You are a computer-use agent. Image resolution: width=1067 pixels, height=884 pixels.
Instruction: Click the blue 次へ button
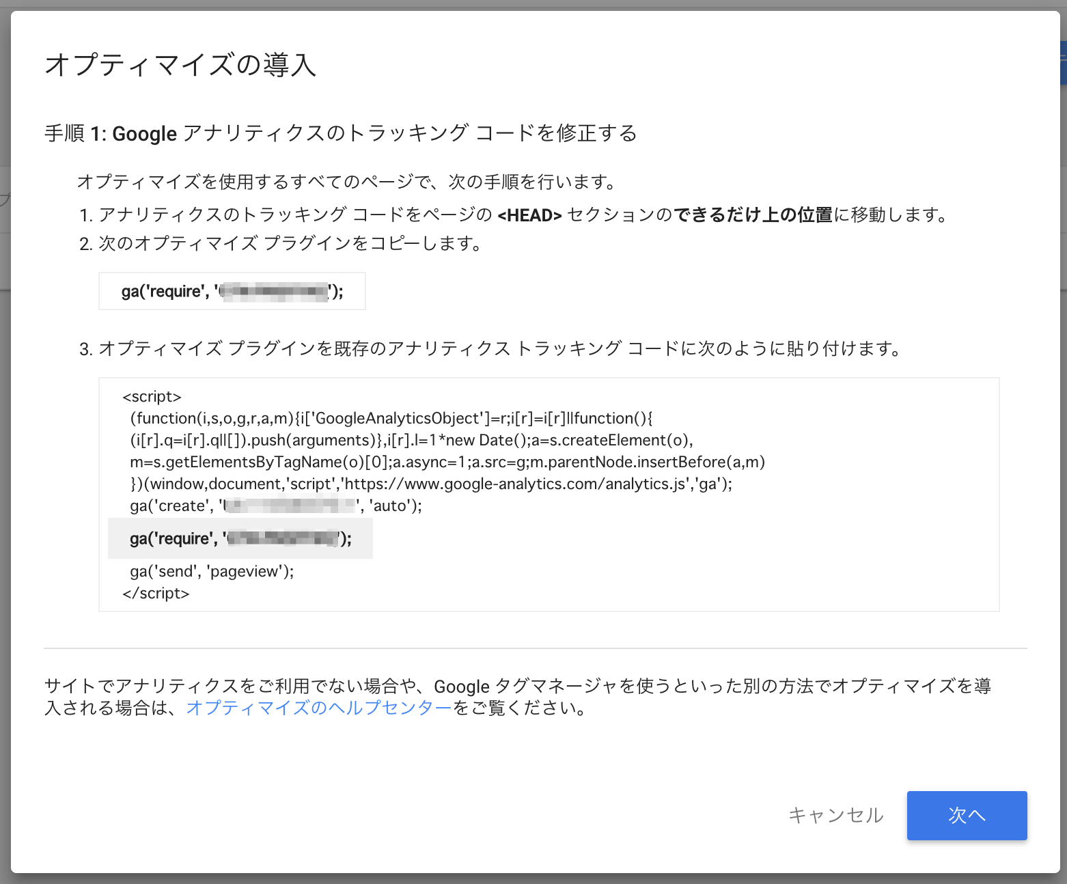point(967,815)
